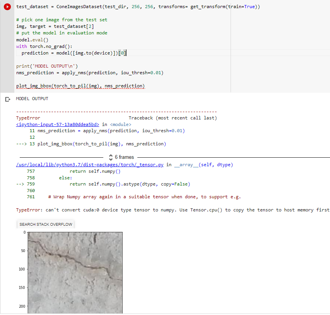Open the ipython-input-57-13a80ddea5bd link

pyautogui.click(x=58, y=124)
